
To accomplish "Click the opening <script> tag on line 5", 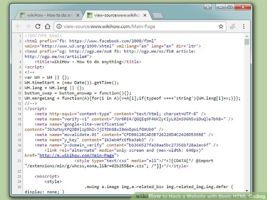I will click(34, 67).
